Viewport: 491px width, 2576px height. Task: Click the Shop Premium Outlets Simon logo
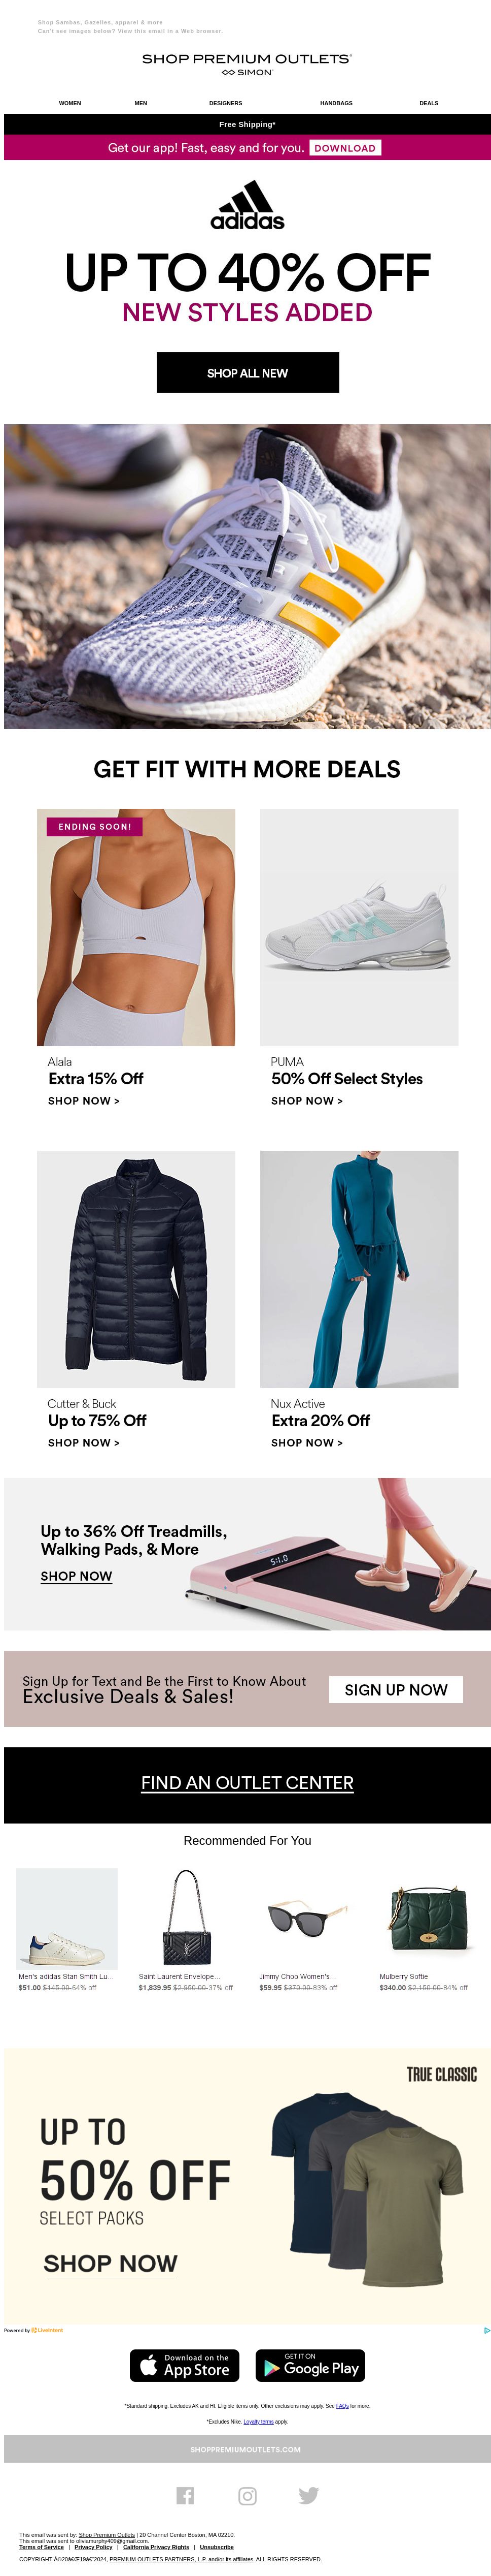[247, 64]
